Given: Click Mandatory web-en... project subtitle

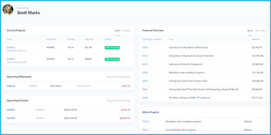Looking at the screenshot, I should tap(17, 51).
